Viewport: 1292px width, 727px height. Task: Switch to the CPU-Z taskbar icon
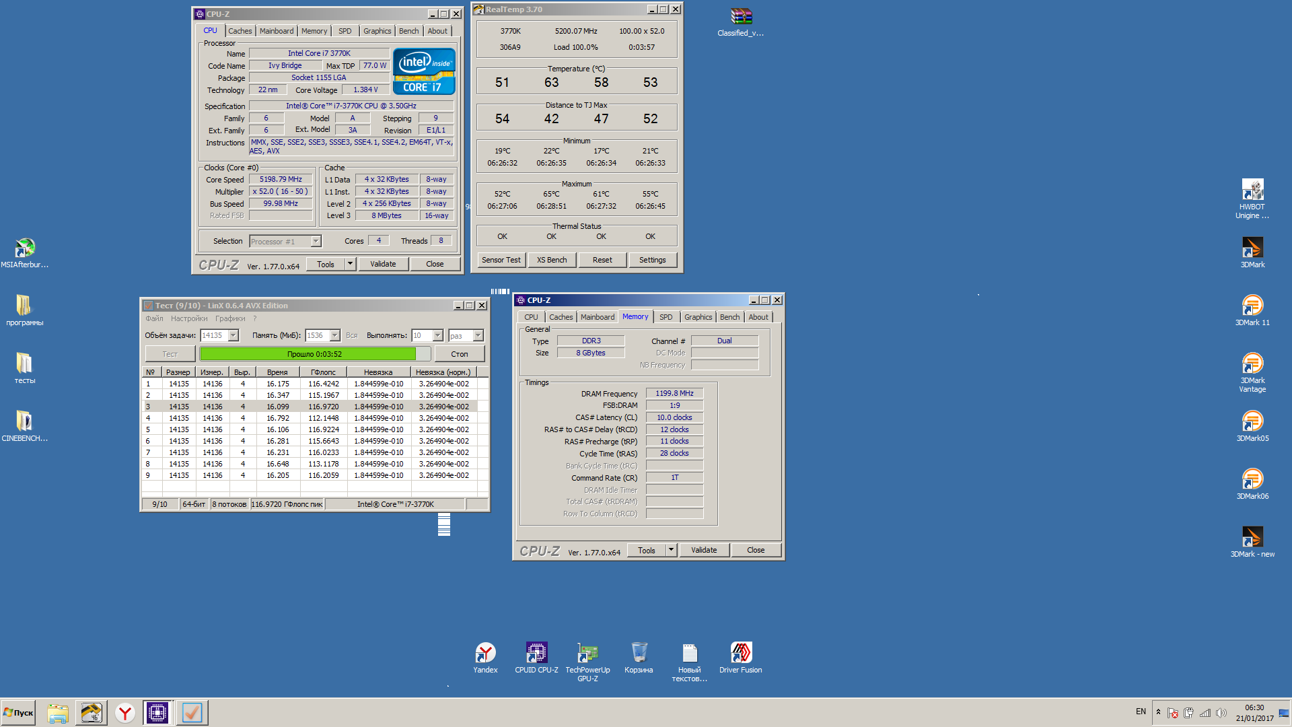point(157,713)
